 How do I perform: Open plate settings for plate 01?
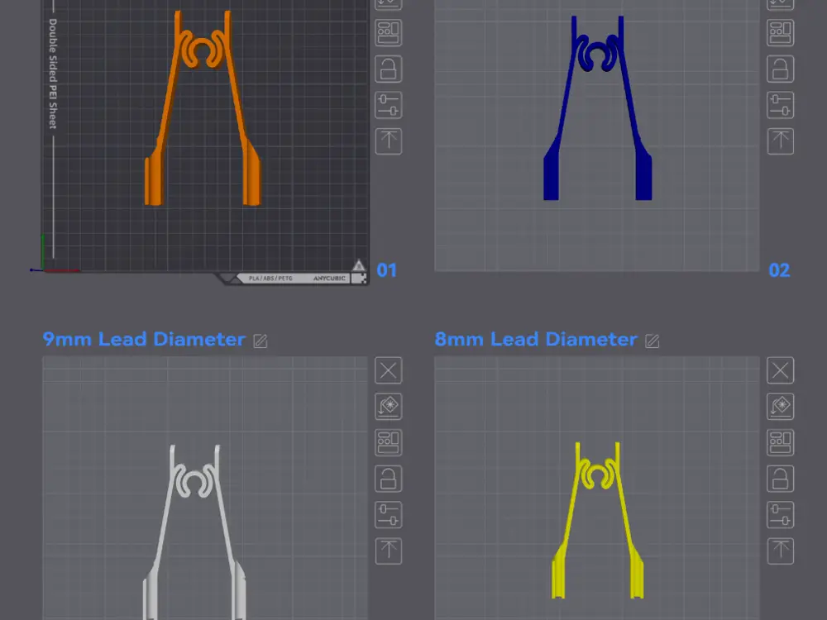pyautogui.click(x=388, y=105)
